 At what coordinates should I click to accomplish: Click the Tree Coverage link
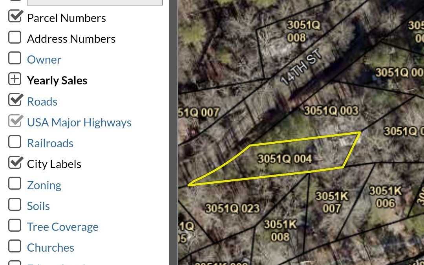pyautogui.click(x=62, y=227)
